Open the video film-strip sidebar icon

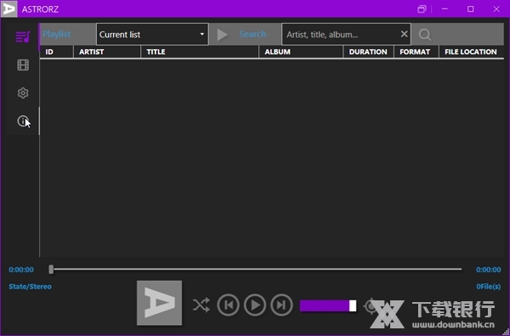(x=23, y=65)
